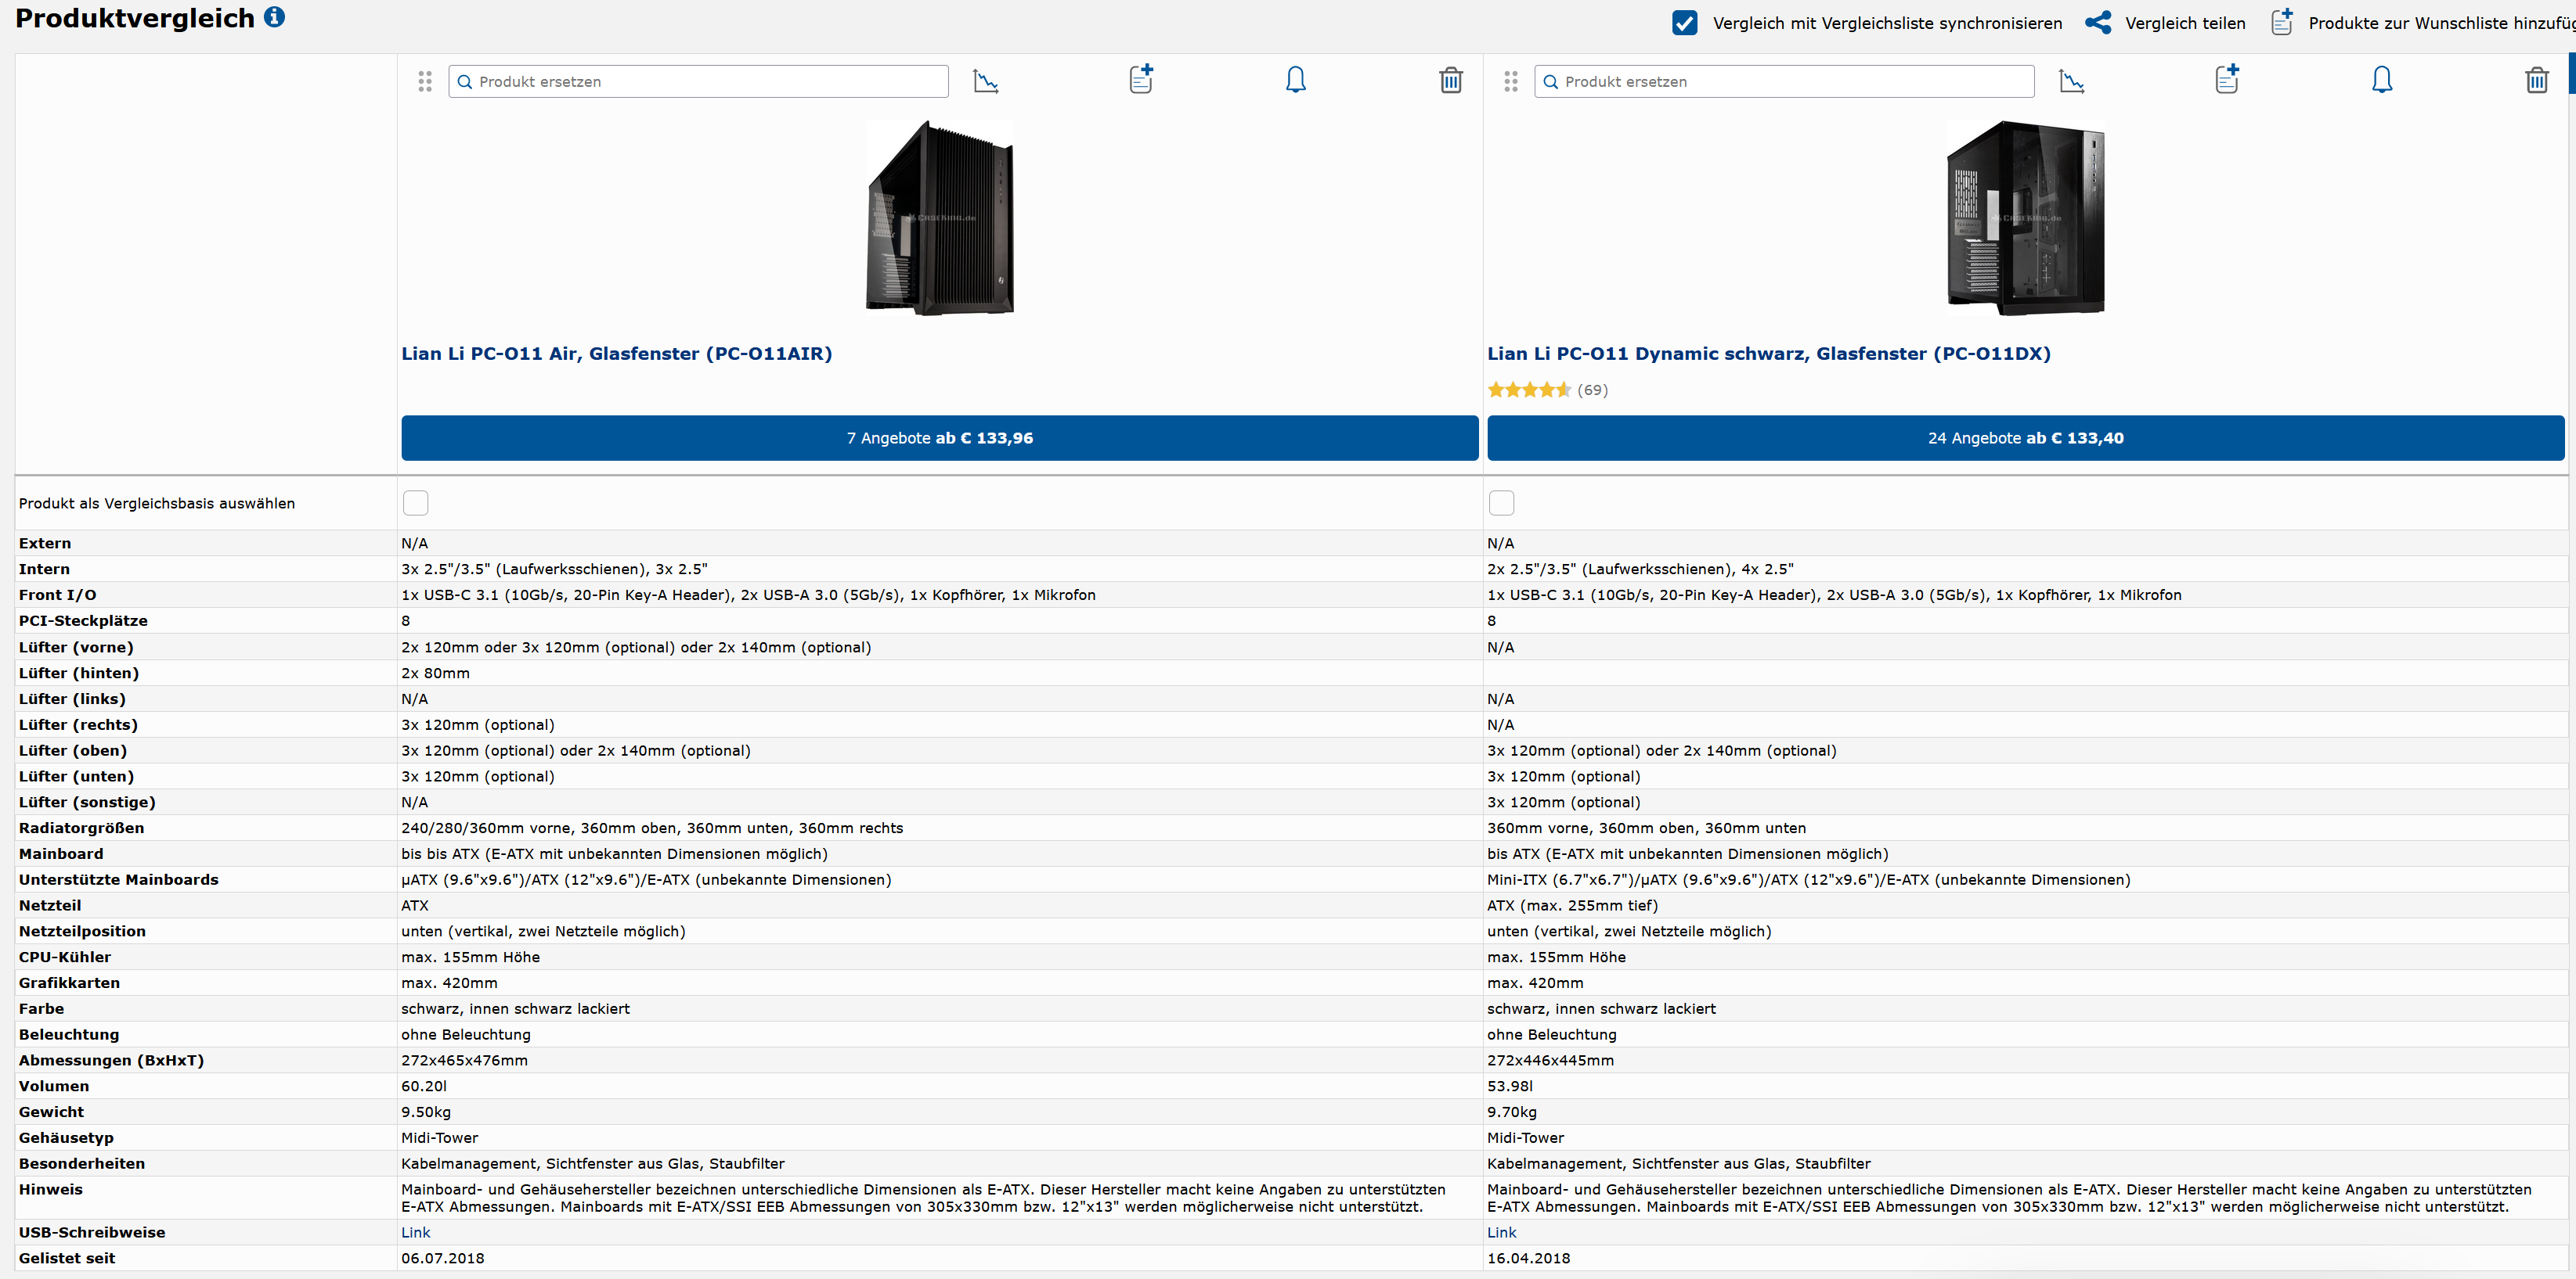Click the info icon next to Produktvergleich
The height and width of the screenshot is (1279, 2576).
coord(274,17)
